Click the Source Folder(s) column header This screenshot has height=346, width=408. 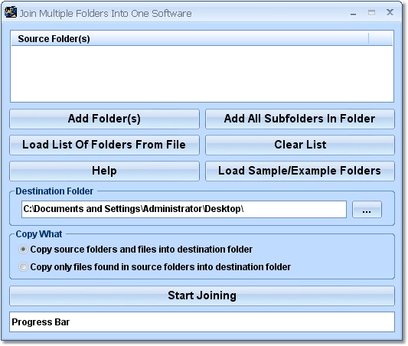pos(190,39)
